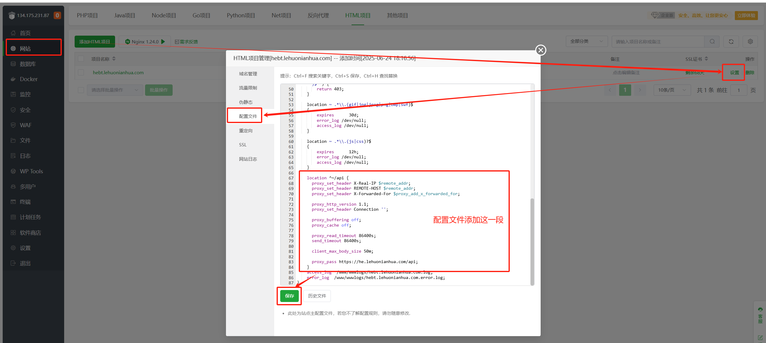This screenshot has height=343, width=766.
Task: Expand the 全部分类 category dropdown
Action: tap(587, 41)
